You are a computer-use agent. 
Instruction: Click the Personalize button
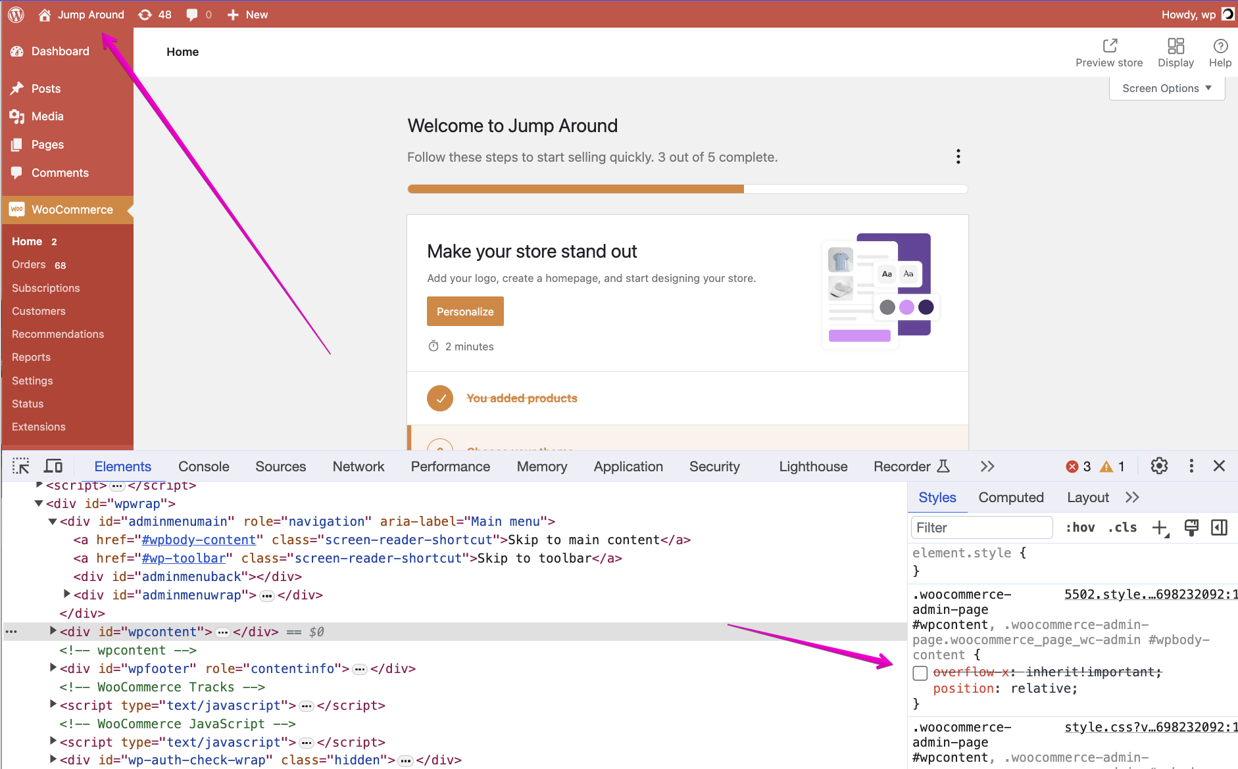pyautogui.click(x=465, y=311)
